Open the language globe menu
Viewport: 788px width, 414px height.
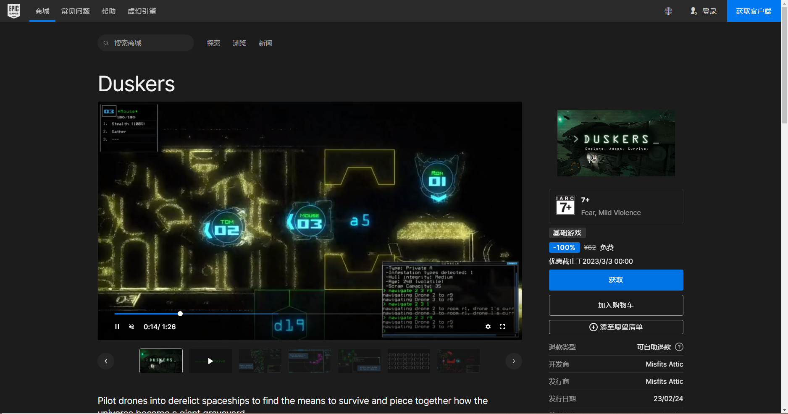click(668, 11)
